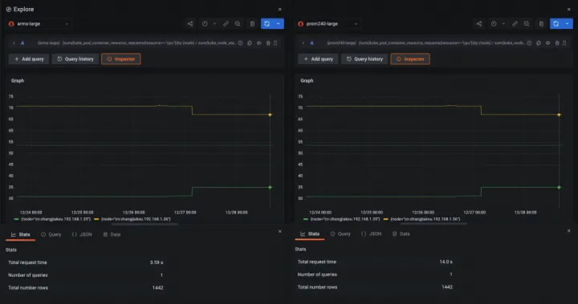Screen dimensions: 578x304
Task: Toggle query A visibility eye in arms-large pane
Action: [x=259, y=43]
